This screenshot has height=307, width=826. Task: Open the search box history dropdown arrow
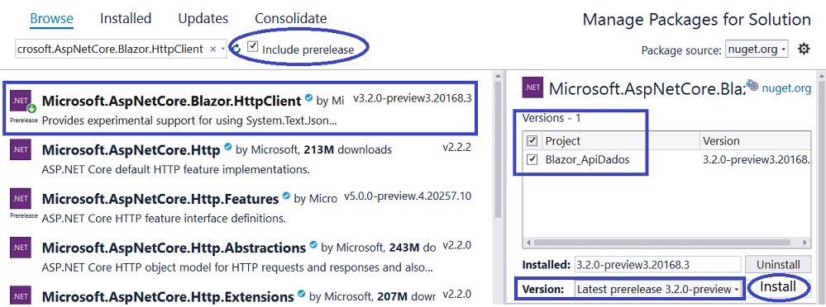223,49
